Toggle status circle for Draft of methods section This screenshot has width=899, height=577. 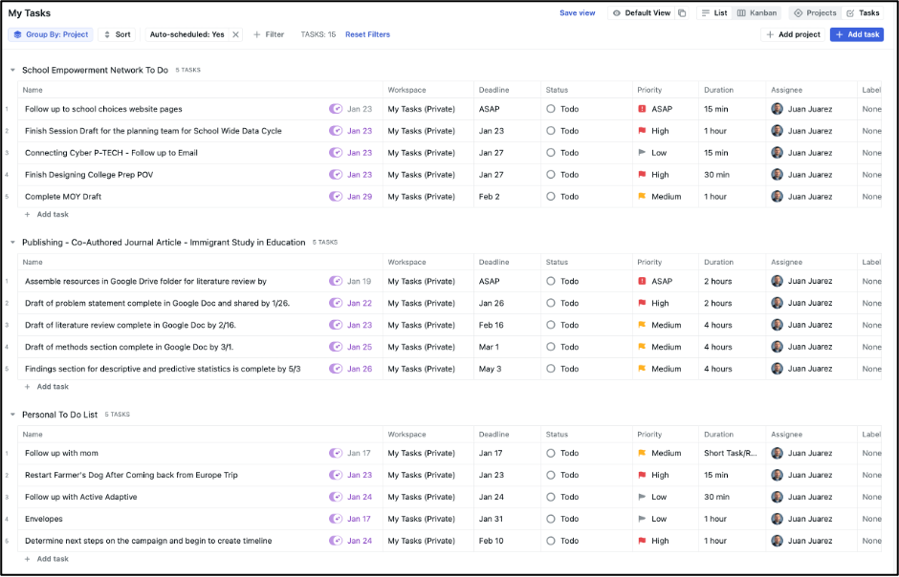[x=551, y=347]
